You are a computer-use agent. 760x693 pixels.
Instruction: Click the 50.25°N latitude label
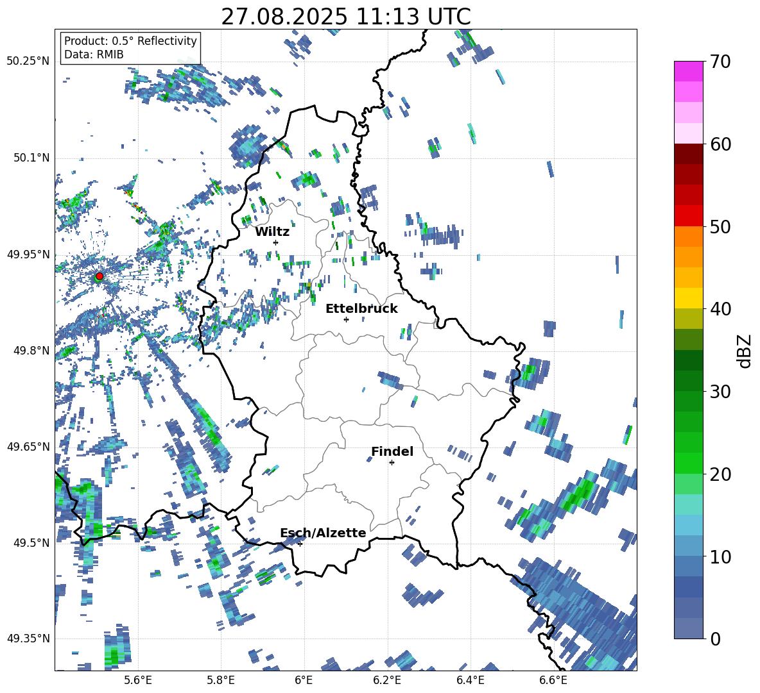pos(28,62)
